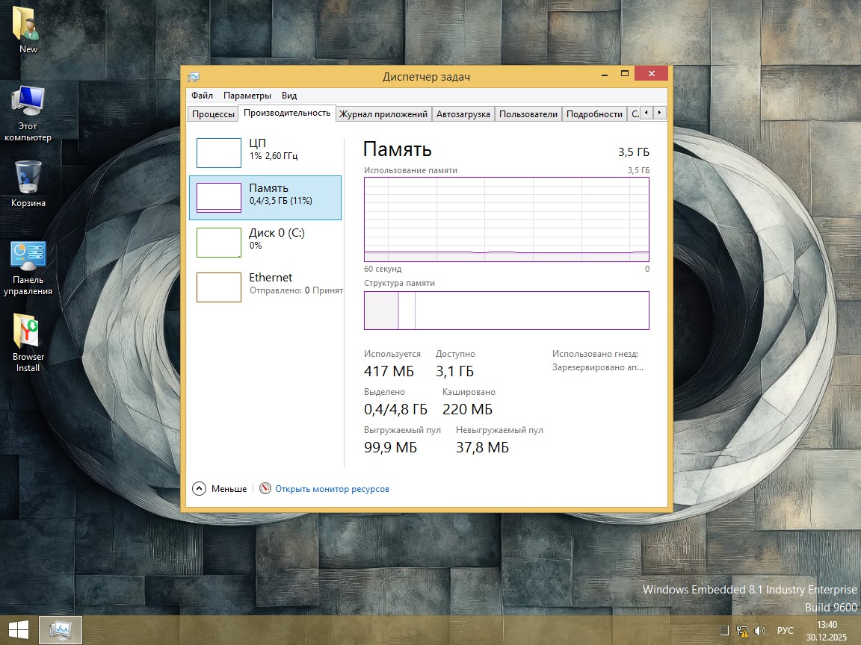
Task: Click the network tray icon
Action: click(742, 631)
